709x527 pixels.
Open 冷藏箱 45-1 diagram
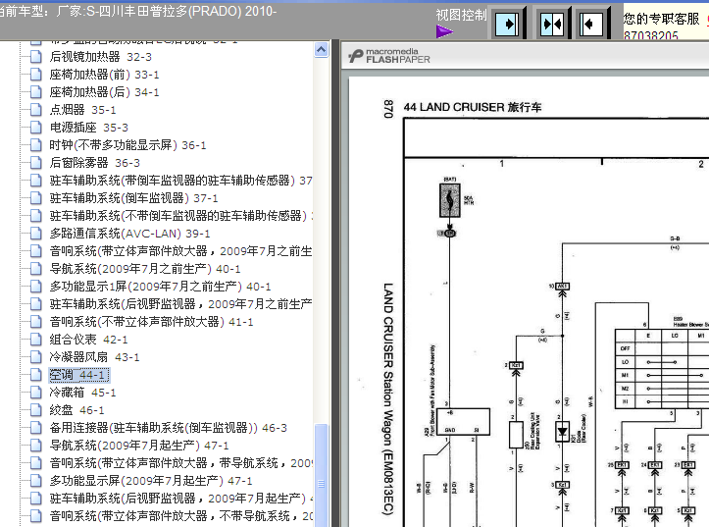(82, 393)
